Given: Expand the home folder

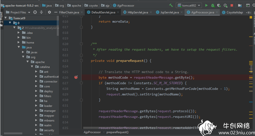Looking at the screenshot, I should (x=18, y=42).
